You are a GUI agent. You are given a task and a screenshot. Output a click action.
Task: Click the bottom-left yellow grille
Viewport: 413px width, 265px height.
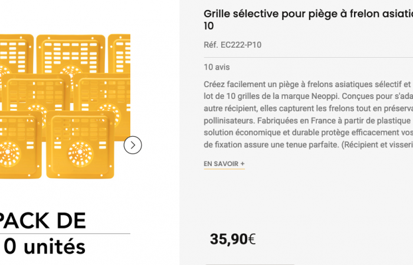pos(18,144)
